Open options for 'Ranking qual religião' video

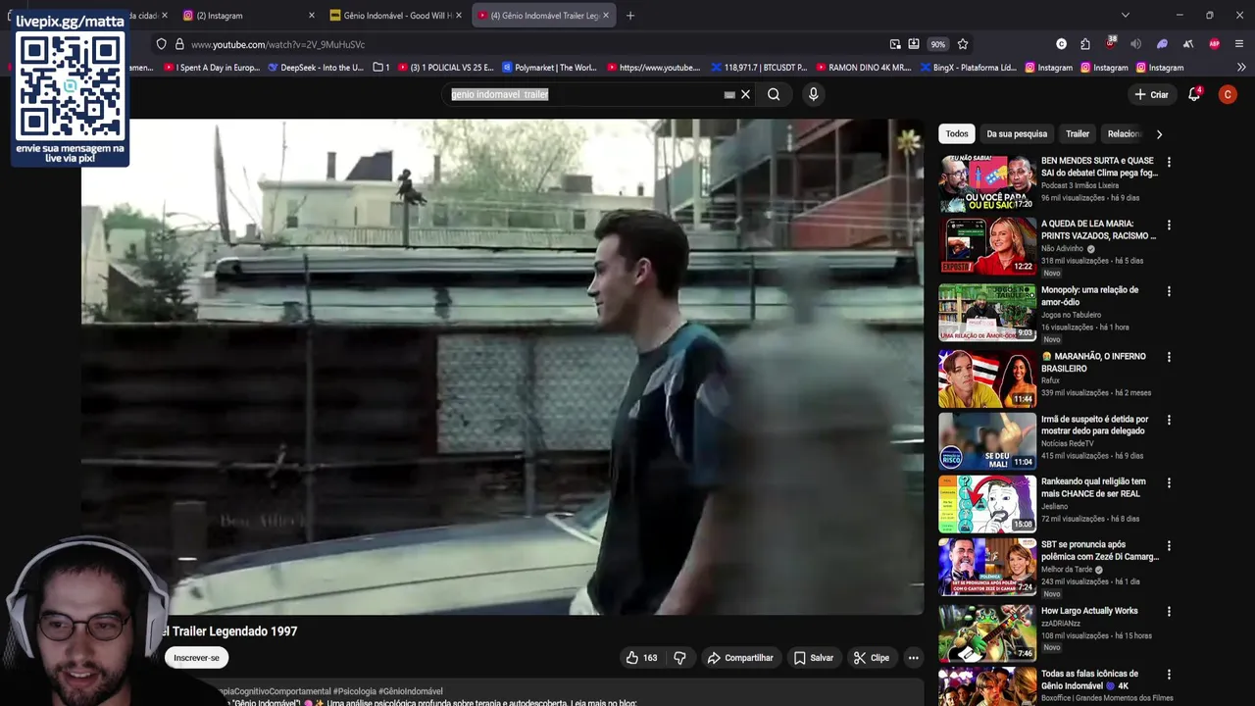[x=1169, y=482]
